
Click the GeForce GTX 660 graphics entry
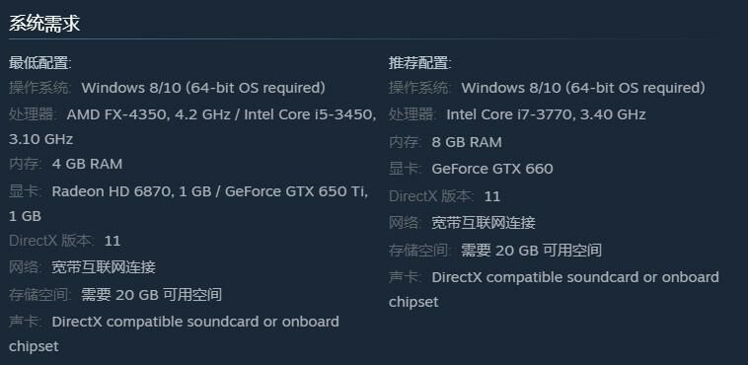tap(492, 169)
